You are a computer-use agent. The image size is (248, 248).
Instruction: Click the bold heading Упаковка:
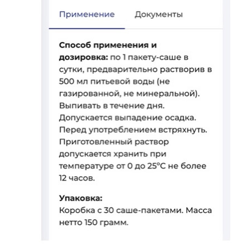[x=81, y=198]
